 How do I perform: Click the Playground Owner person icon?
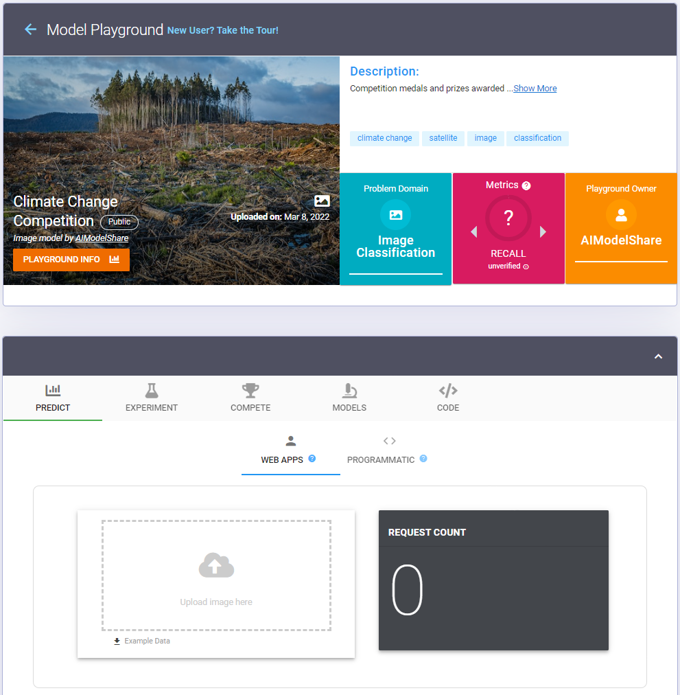pos(621,215)
